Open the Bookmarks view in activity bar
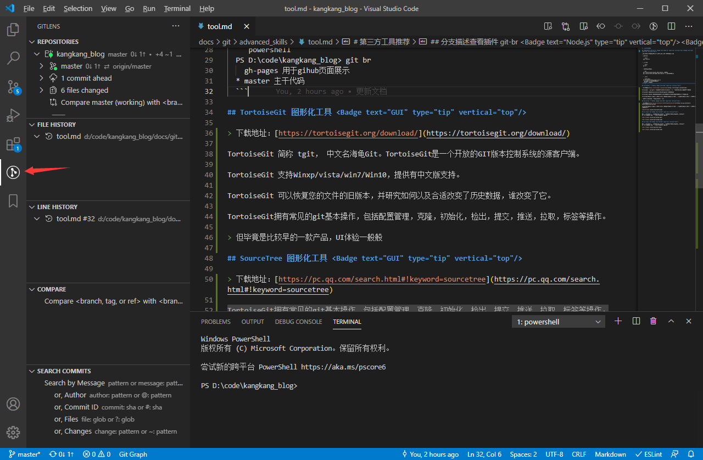This screenshot has height=460, width=703. click(13, 201)
